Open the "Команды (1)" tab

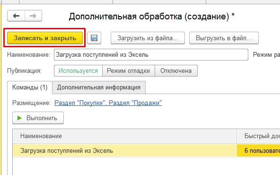tap(30, 87)
